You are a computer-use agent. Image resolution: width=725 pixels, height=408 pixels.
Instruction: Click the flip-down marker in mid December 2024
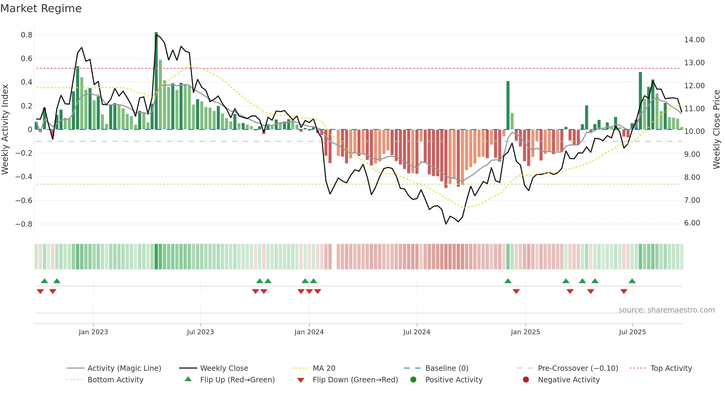pyautogui.click(x=516, y=291)
